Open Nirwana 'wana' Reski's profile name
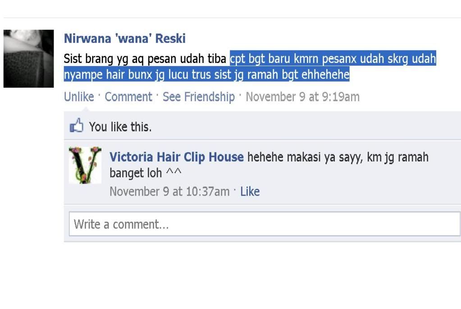 [125, 38]
